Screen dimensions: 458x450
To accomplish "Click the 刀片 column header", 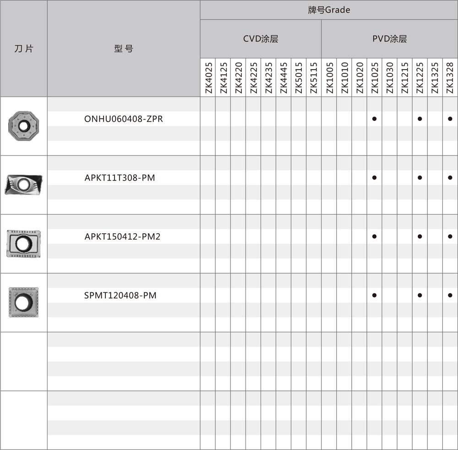I will (24, 49).
